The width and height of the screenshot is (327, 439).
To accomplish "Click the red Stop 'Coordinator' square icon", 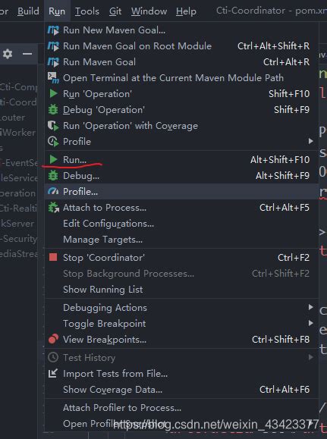I will coord(53,257).
